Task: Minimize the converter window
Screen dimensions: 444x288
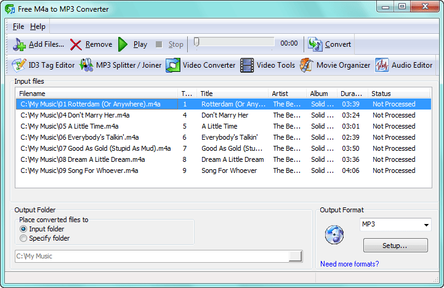Action: 385,6
